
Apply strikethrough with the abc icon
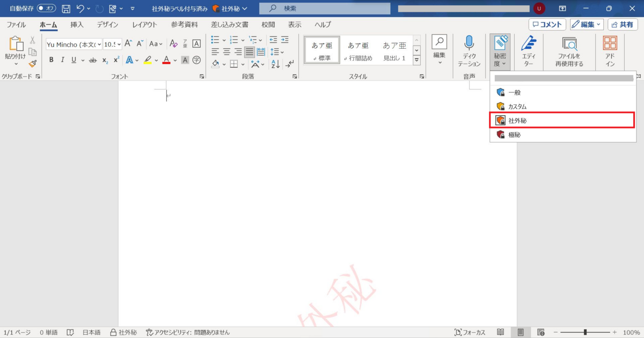pos(92,60)
